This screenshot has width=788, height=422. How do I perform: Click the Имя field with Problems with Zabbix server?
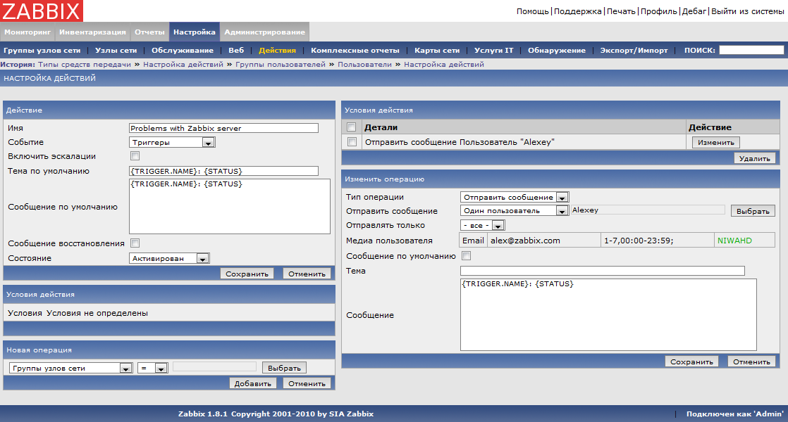[223, 128]
